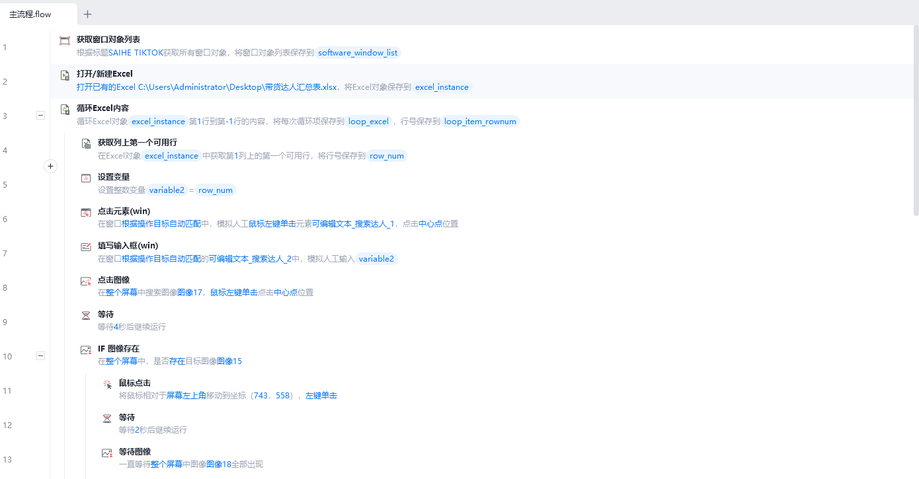Click 鼠标左键单击 in 点击元素(win) step

272,224
